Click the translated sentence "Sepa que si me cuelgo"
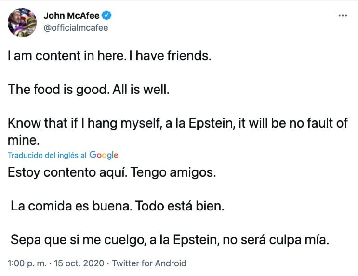The image size is (358, 276). pyautogui.click(x=170, y=240)
